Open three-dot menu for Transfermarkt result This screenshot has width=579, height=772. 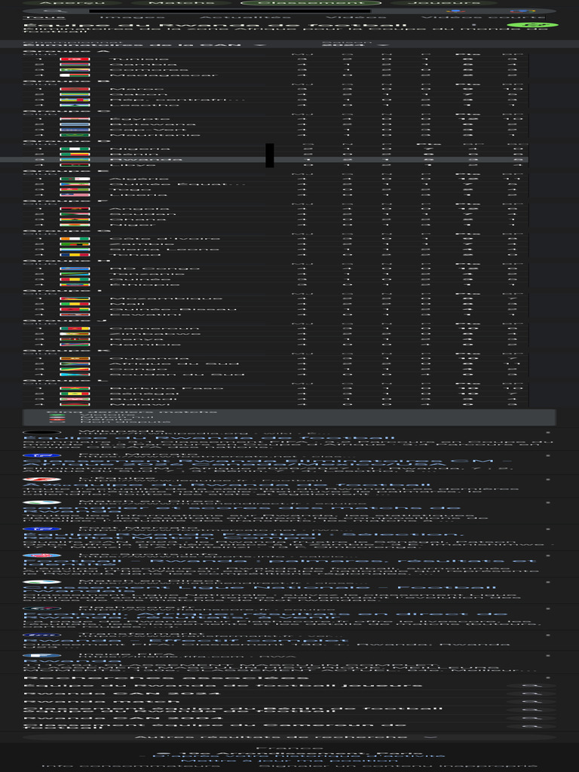pos(548,635)
